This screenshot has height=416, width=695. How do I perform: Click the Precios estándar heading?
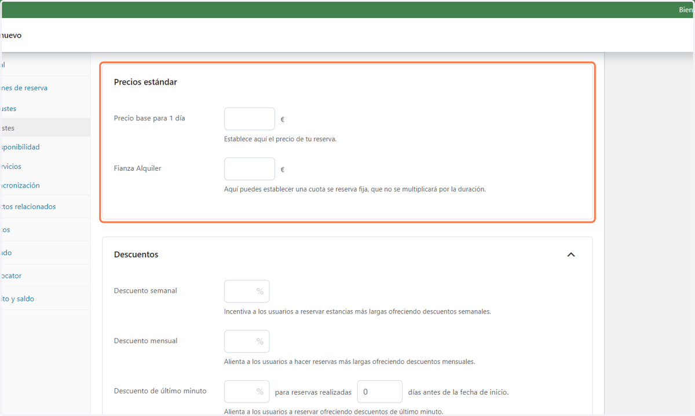(145, 82)
